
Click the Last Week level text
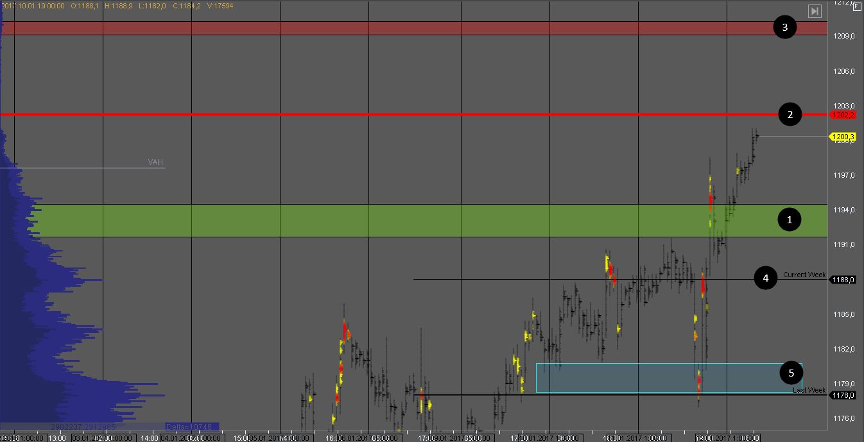coord(809,390)
